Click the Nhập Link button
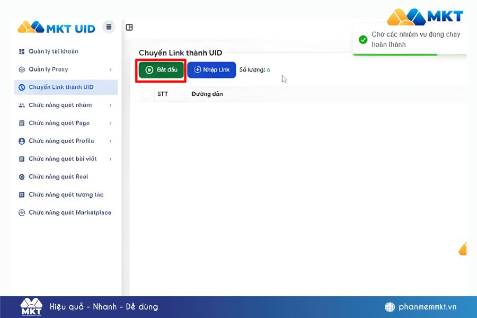Screen dimensions: 477x318 [x=211, y=69]
